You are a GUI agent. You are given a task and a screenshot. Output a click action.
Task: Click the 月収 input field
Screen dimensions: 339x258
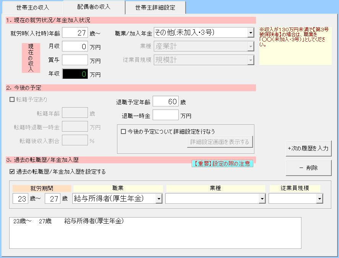pyautogui.click(x=75, y=46)
